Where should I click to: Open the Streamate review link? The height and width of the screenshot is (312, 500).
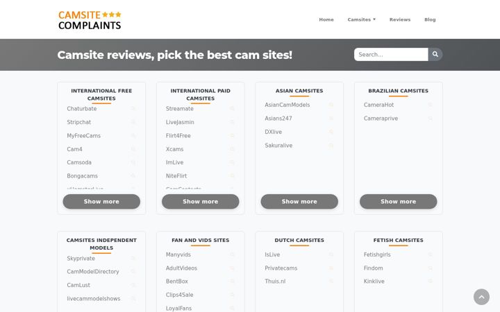pos(180,109)
